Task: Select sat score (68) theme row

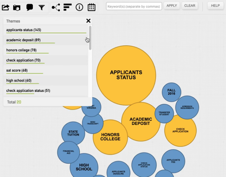Action: tap(46, 71)
